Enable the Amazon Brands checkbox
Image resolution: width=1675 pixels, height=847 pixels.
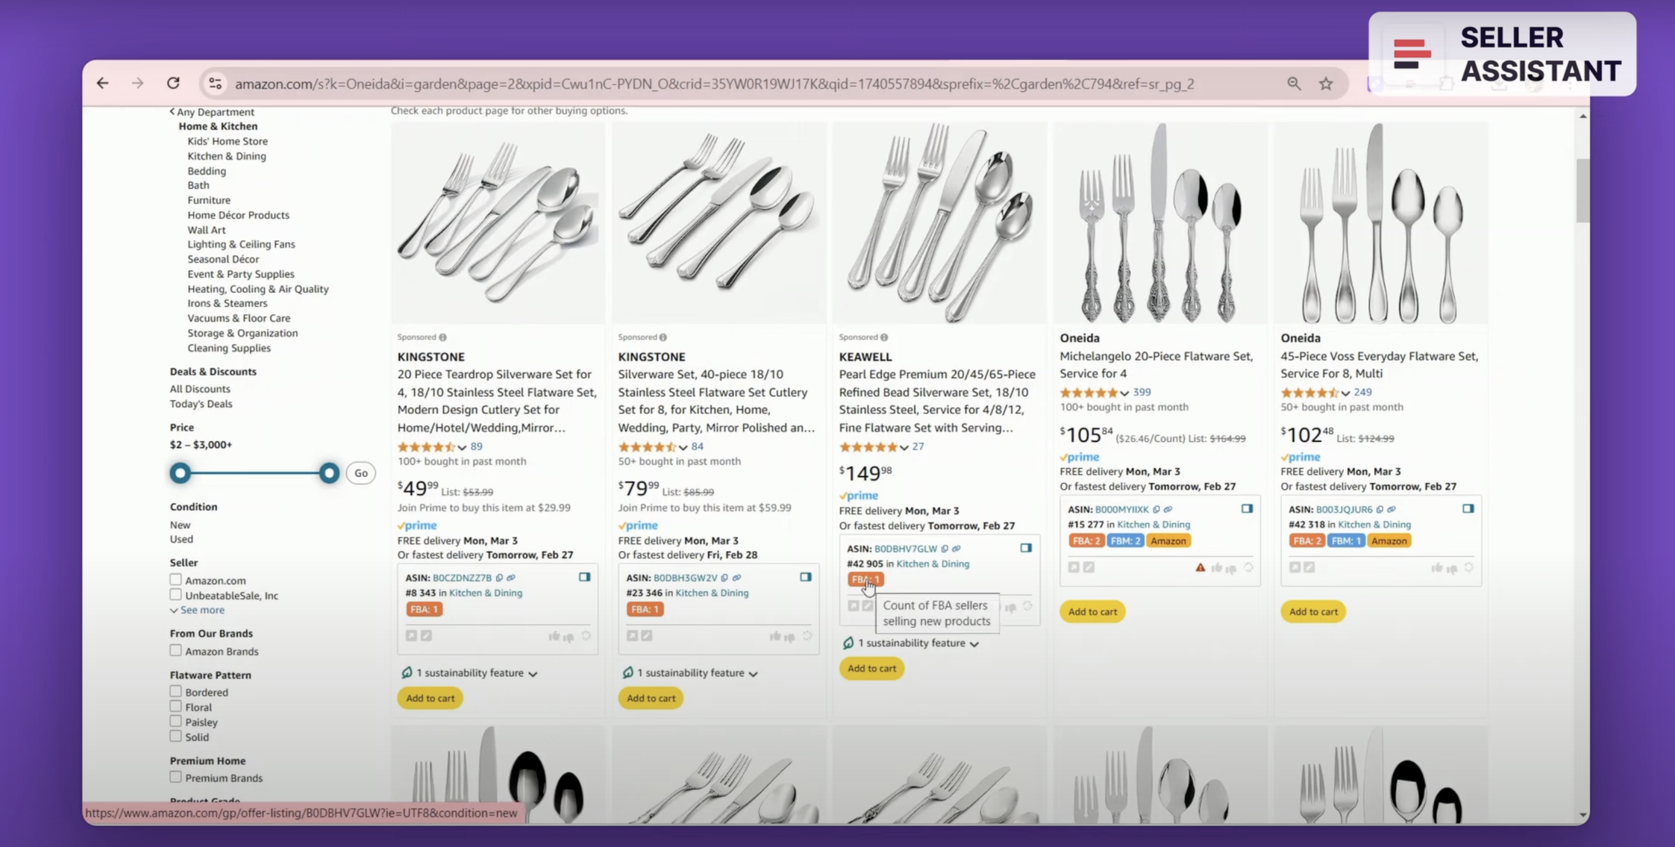coord(176,650)
